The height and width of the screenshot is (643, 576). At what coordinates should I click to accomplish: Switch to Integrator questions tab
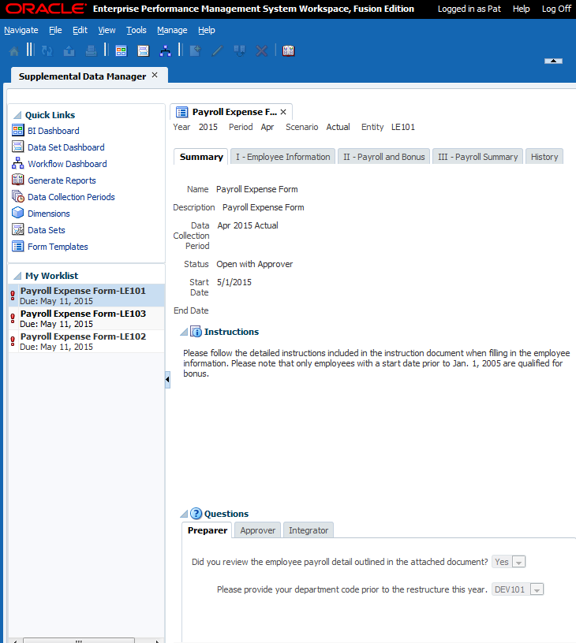point(309,530)
